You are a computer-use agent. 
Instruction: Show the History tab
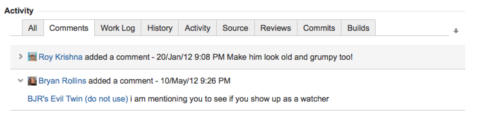point(160,28)
